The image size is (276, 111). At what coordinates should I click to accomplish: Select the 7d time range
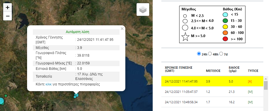pos(221,54)
